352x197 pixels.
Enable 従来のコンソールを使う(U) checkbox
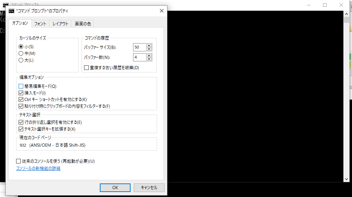click(x=18, y=161)
